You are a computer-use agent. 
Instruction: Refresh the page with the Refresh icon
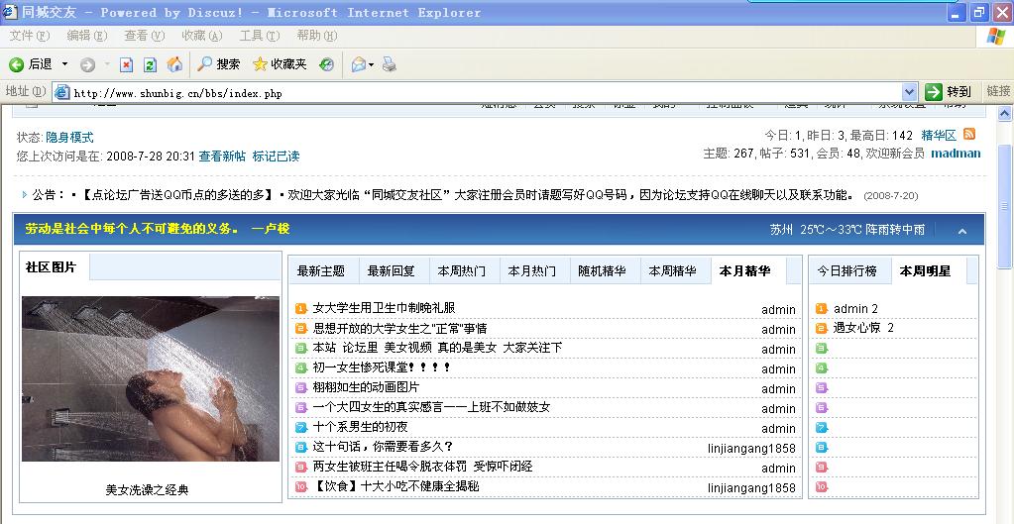point(150,64)
